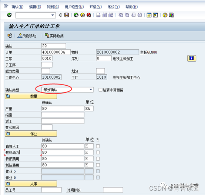This screenshot has width=205, height=195.
Task: Collapse the 数量 section button
Action: [x=31, y=96]
